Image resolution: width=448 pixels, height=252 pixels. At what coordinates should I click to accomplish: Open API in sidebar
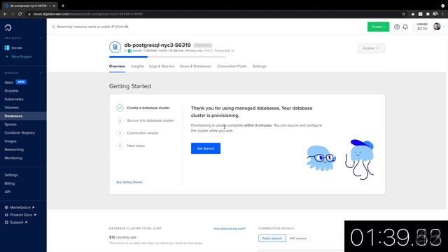pos(7,192)
